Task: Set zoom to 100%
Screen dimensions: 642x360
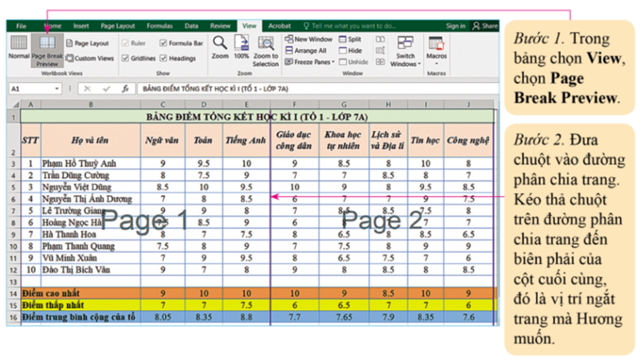Action: [x=242, y=47]
